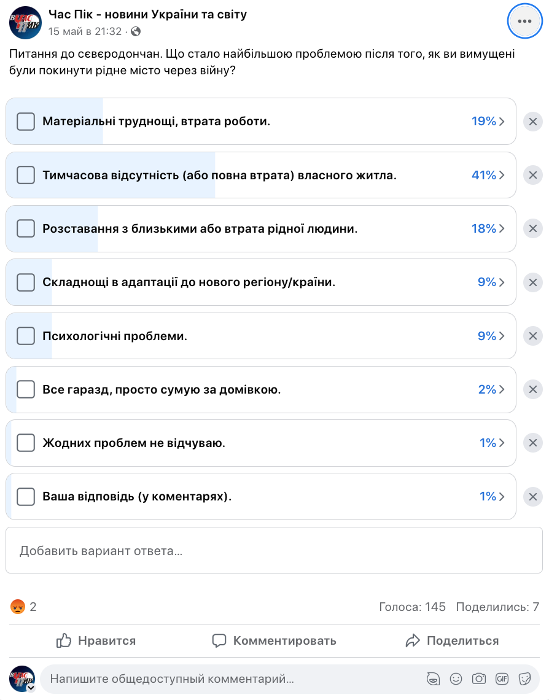
Task: Click the angry reaction emoji count
Action: click(23, 607)
